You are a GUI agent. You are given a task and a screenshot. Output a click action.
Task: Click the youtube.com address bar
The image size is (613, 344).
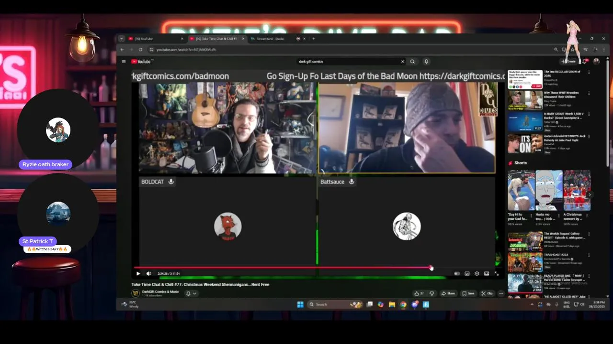(350, 49)
